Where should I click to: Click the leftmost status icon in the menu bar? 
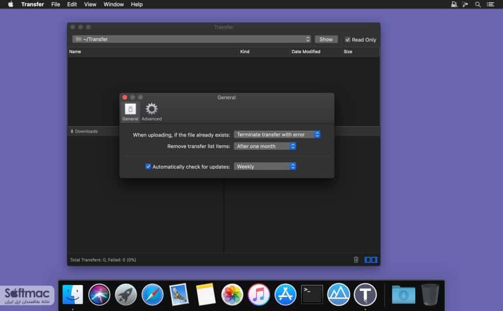[x=454, y=4]
